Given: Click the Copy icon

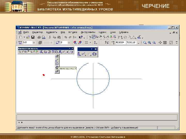Looking at the screenshot, I should [54, 37].
